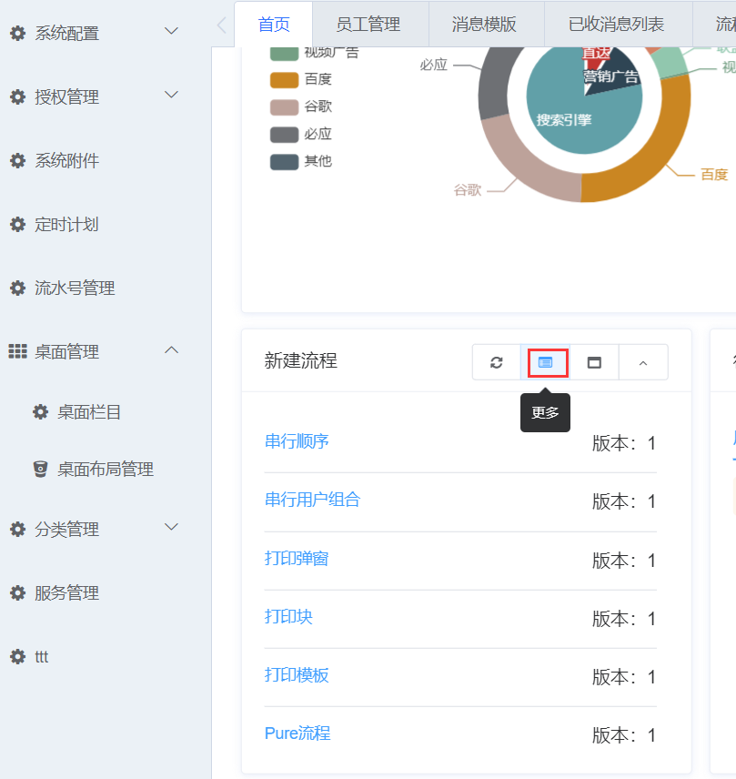
Task: Expand the 系统配置 menu chevron
Action: point(171,32)
